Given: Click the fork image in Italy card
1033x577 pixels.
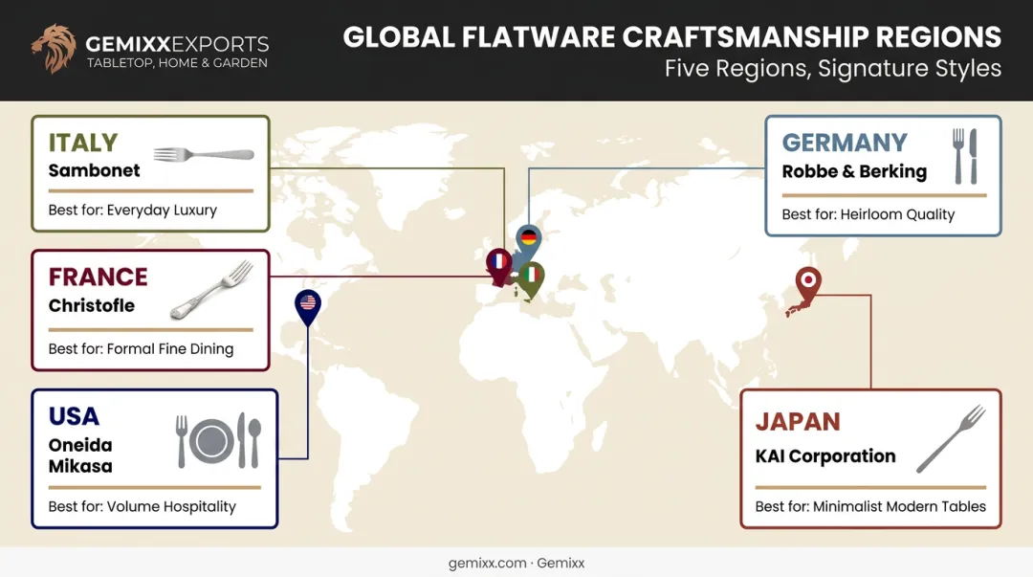Looking at the screenshot, I should click(204, 155).
